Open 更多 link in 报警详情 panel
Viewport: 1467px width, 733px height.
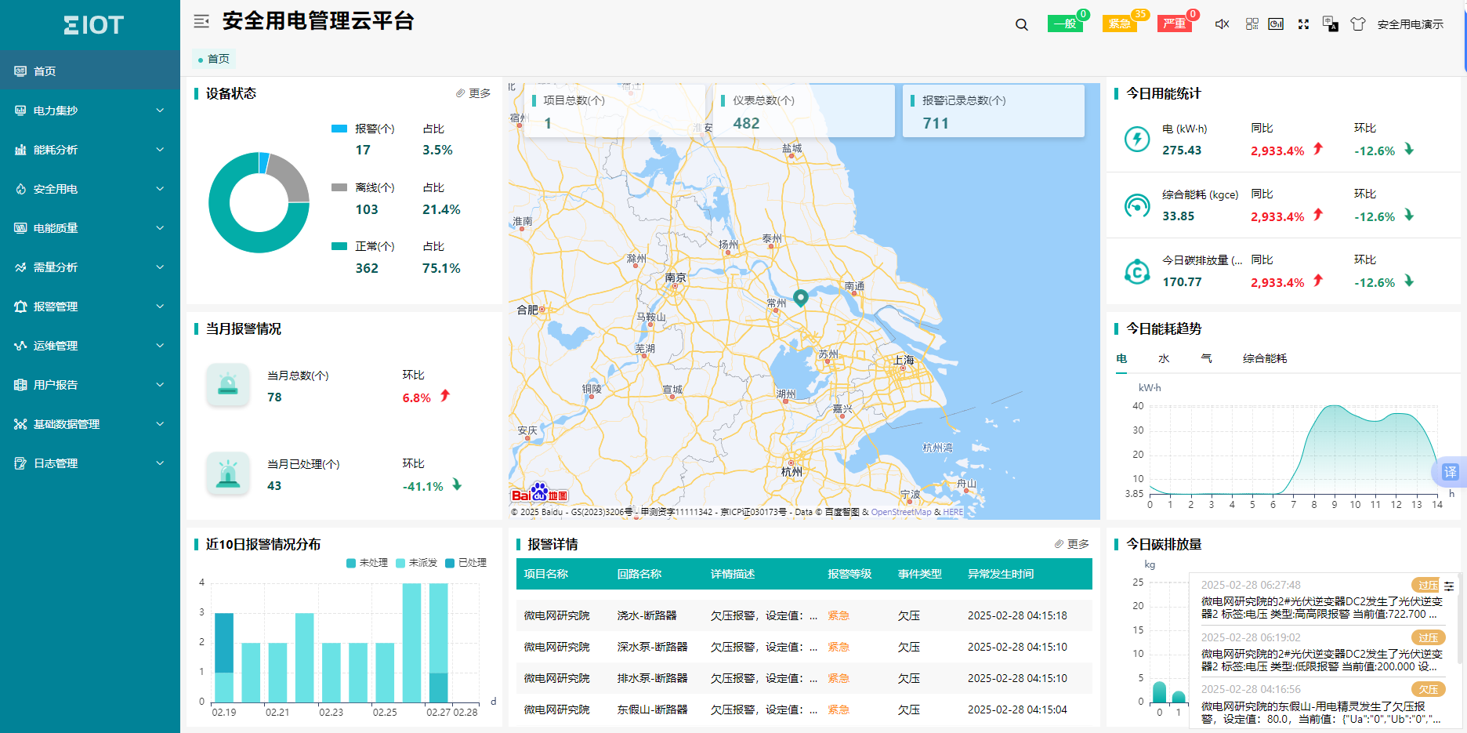(x=1072, y=544)
